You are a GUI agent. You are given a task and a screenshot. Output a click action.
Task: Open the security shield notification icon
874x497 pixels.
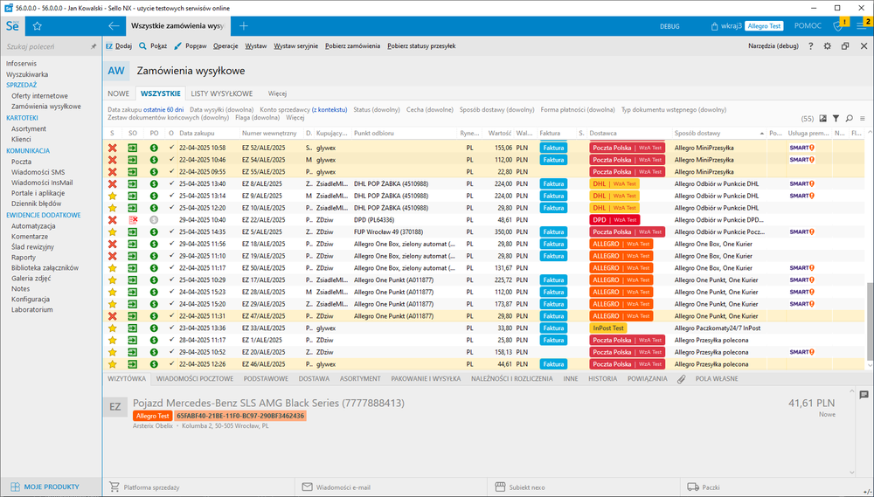click(837, 27)
